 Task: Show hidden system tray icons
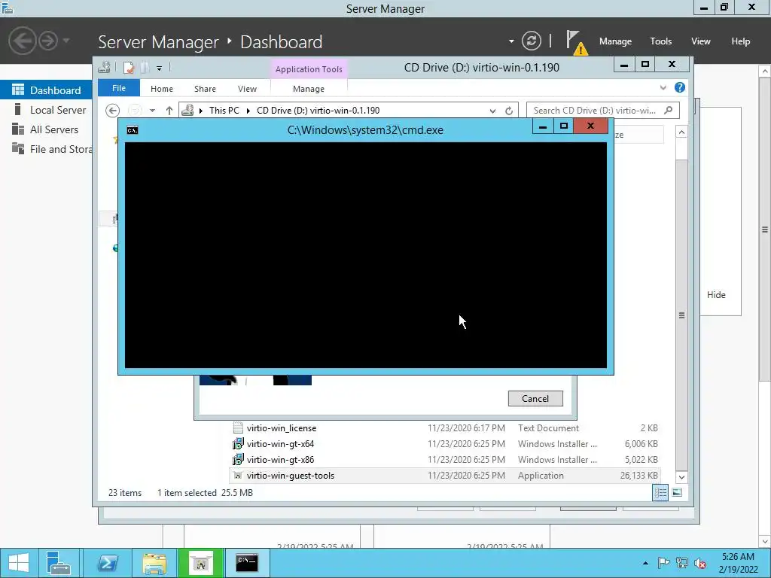pyautogui.click(x=645, y=563)
